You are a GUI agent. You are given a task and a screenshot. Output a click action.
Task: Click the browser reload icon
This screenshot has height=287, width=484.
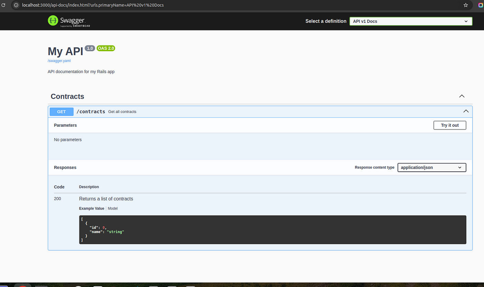(x=3, y=5)
